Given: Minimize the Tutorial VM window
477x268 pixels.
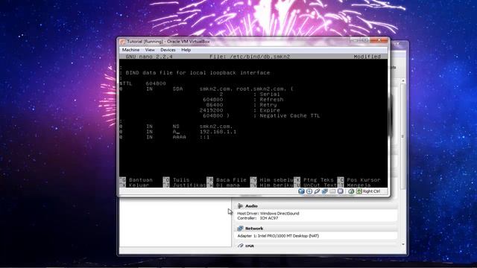Looking at the screenshot, I should point(355,40).
